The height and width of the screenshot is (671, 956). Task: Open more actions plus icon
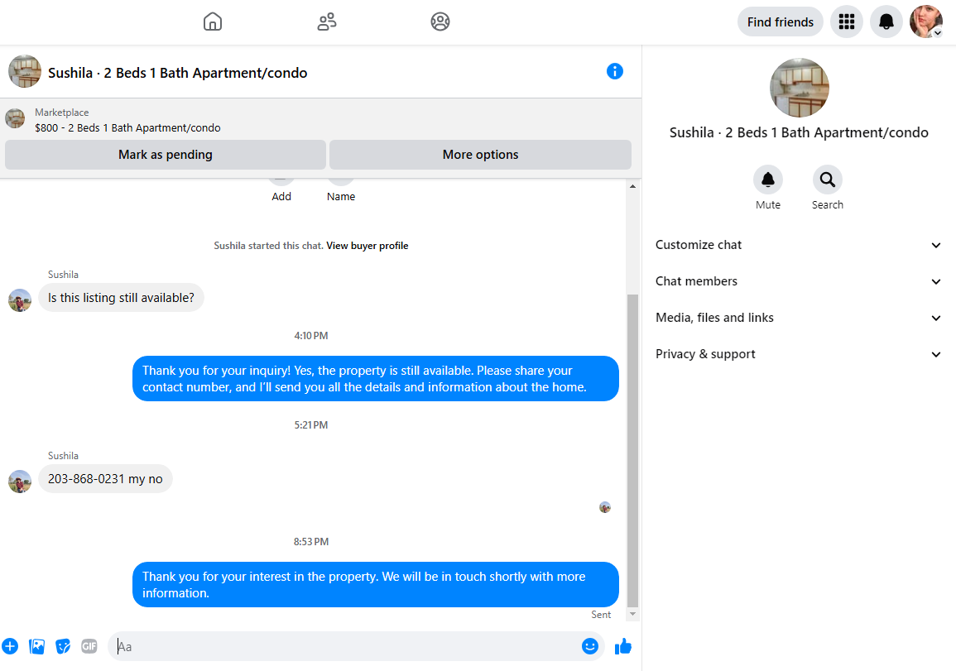[10, 646]
